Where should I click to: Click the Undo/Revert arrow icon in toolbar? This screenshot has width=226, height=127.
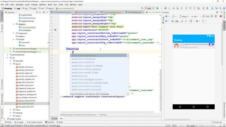pos(198,8)
